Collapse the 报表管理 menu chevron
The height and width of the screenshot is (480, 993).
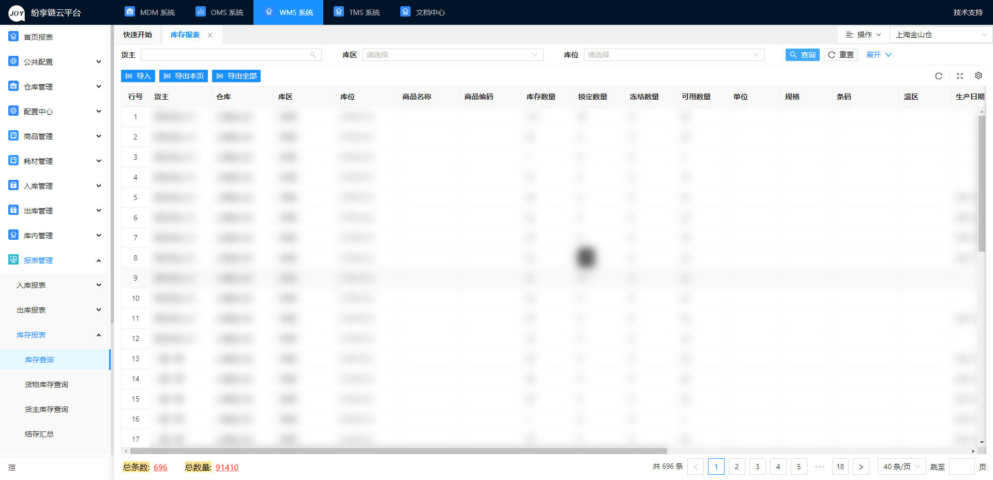point(99,260)
